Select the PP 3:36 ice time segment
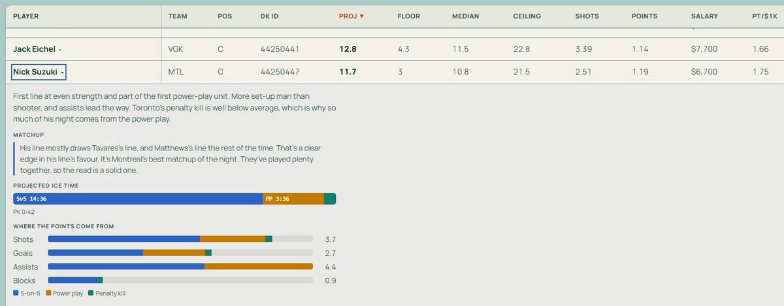This screenshot has height=306, width=784. [x=293, y=199]
